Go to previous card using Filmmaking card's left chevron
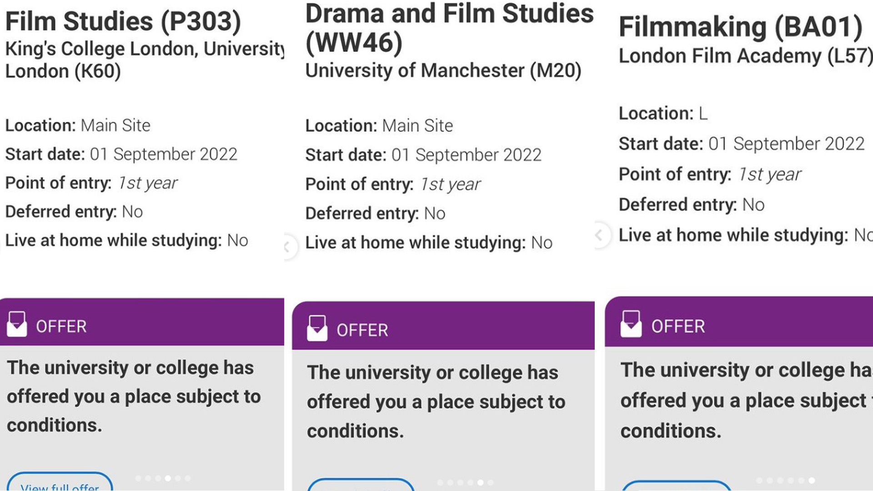The height and width of the screenshot is (491, 873). click(x=599, y=235)
